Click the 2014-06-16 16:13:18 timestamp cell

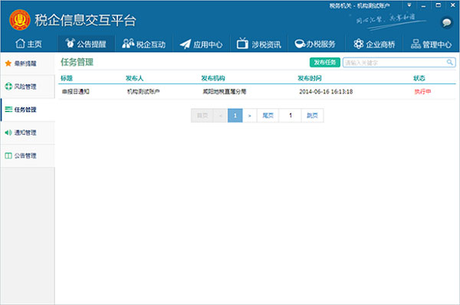point(326,92)
